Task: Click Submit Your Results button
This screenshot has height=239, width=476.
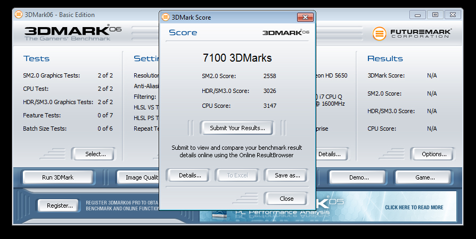Action: pyautogui.click(x=237, y=128)
